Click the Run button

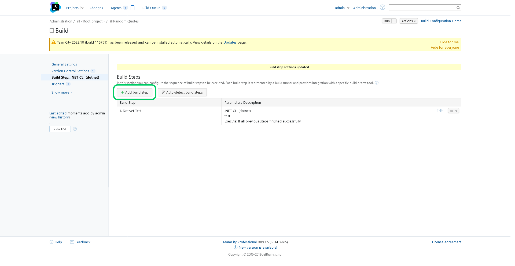click(x=387, y=21)
